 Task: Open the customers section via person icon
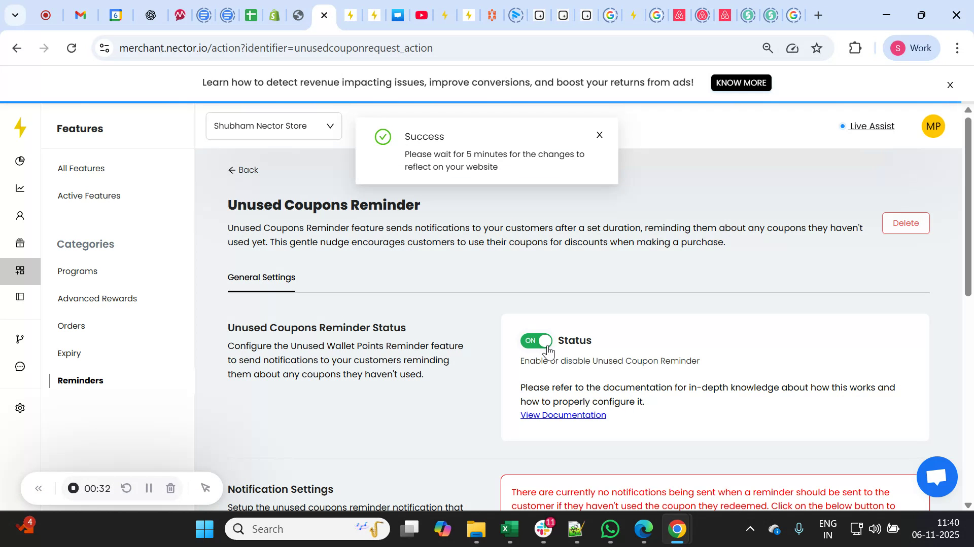(x=20, y=215)
